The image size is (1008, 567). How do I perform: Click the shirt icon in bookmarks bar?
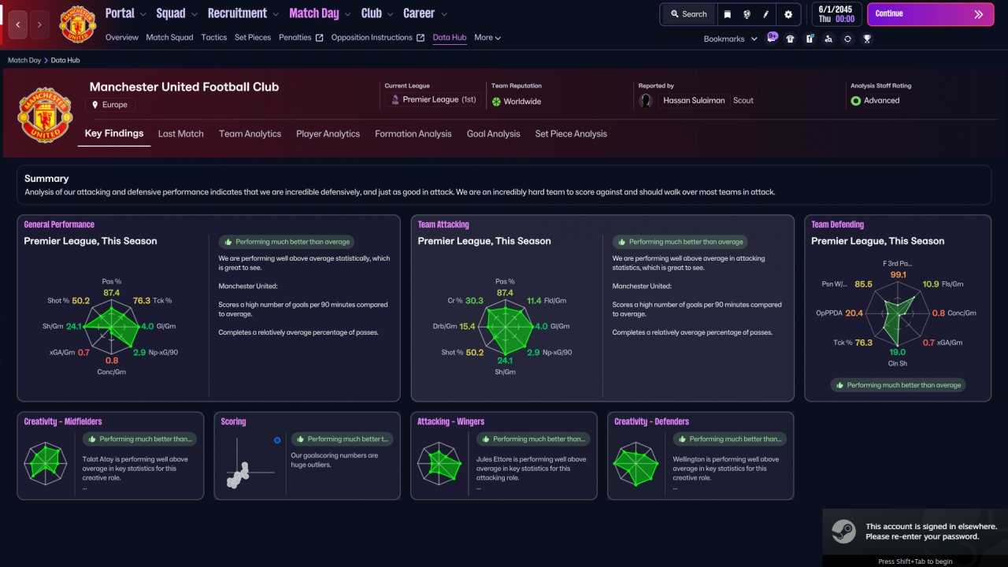click(791, 39)
